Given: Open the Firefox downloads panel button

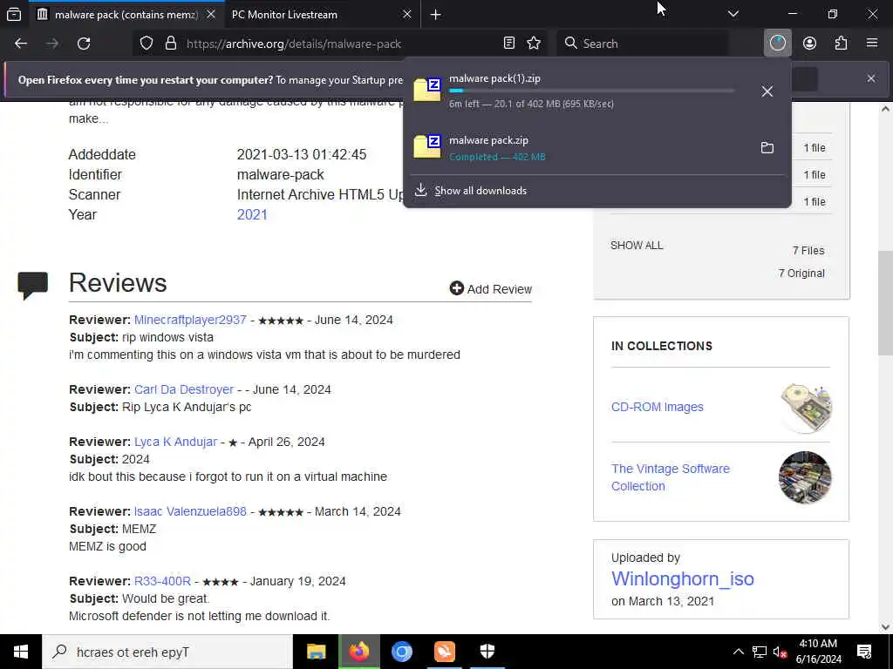Looking at the screenshot, I should pyautogui.click(x=777, y=44).
